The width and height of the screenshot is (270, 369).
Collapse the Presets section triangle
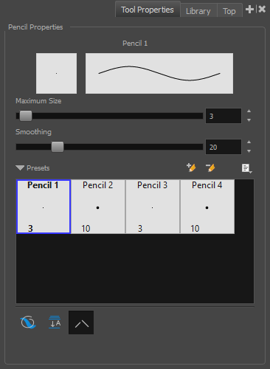click(20, 168)
